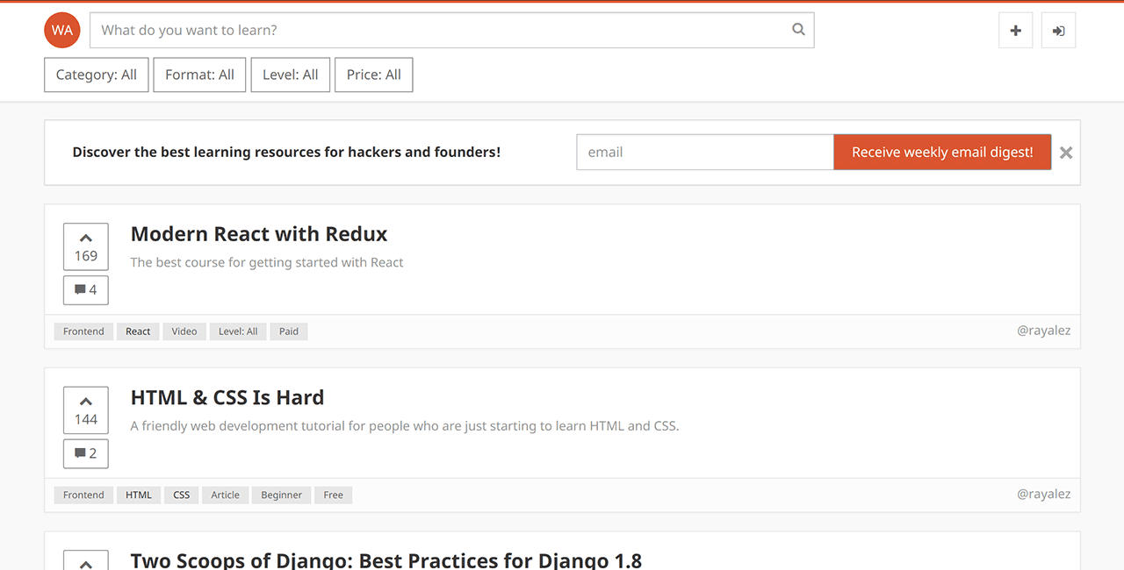Open @rayalez profile on Modern React card

pyautogui.click(x=1043, y=331)
